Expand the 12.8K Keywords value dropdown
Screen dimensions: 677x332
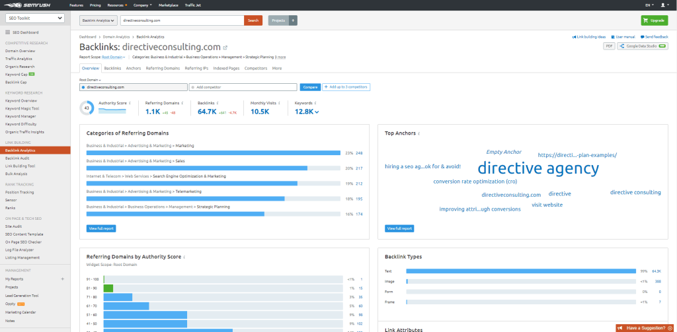307,112
